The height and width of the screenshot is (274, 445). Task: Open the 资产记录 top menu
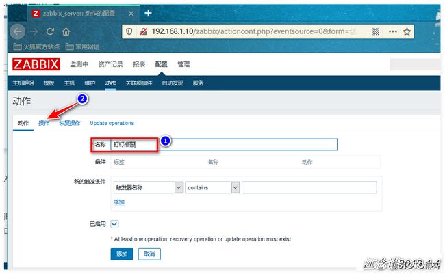(x=110, y=64)
